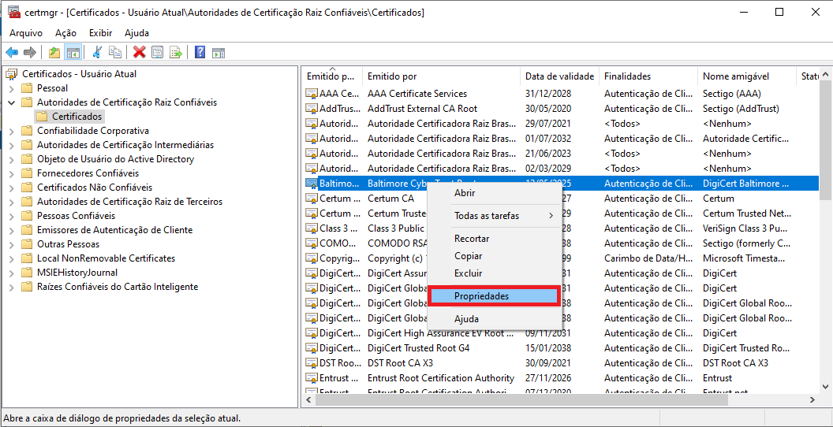
Task: Click the Back arrow in toolbar
Action: click(12, 53)
